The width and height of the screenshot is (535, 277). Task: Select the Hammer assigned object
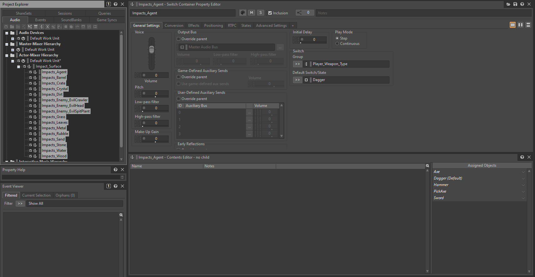(441, 185)
